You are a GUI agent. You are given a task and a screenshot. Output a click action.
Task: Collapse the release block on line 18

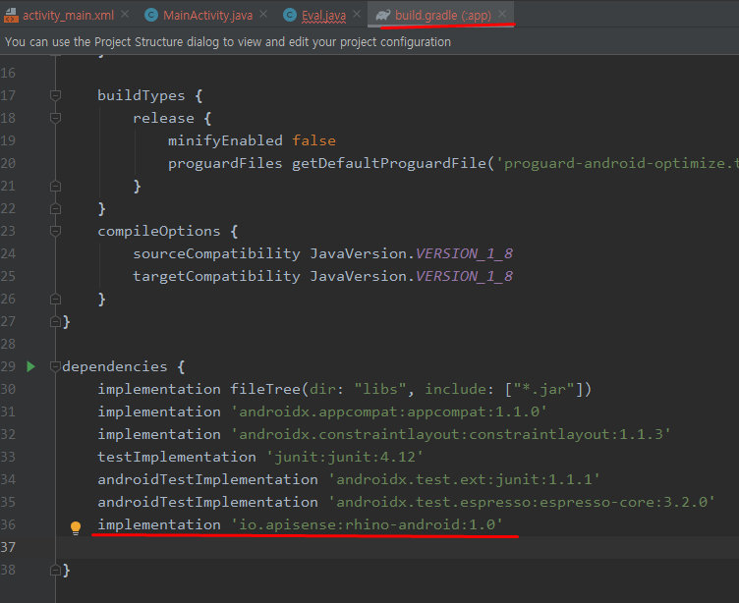point(55,118)
